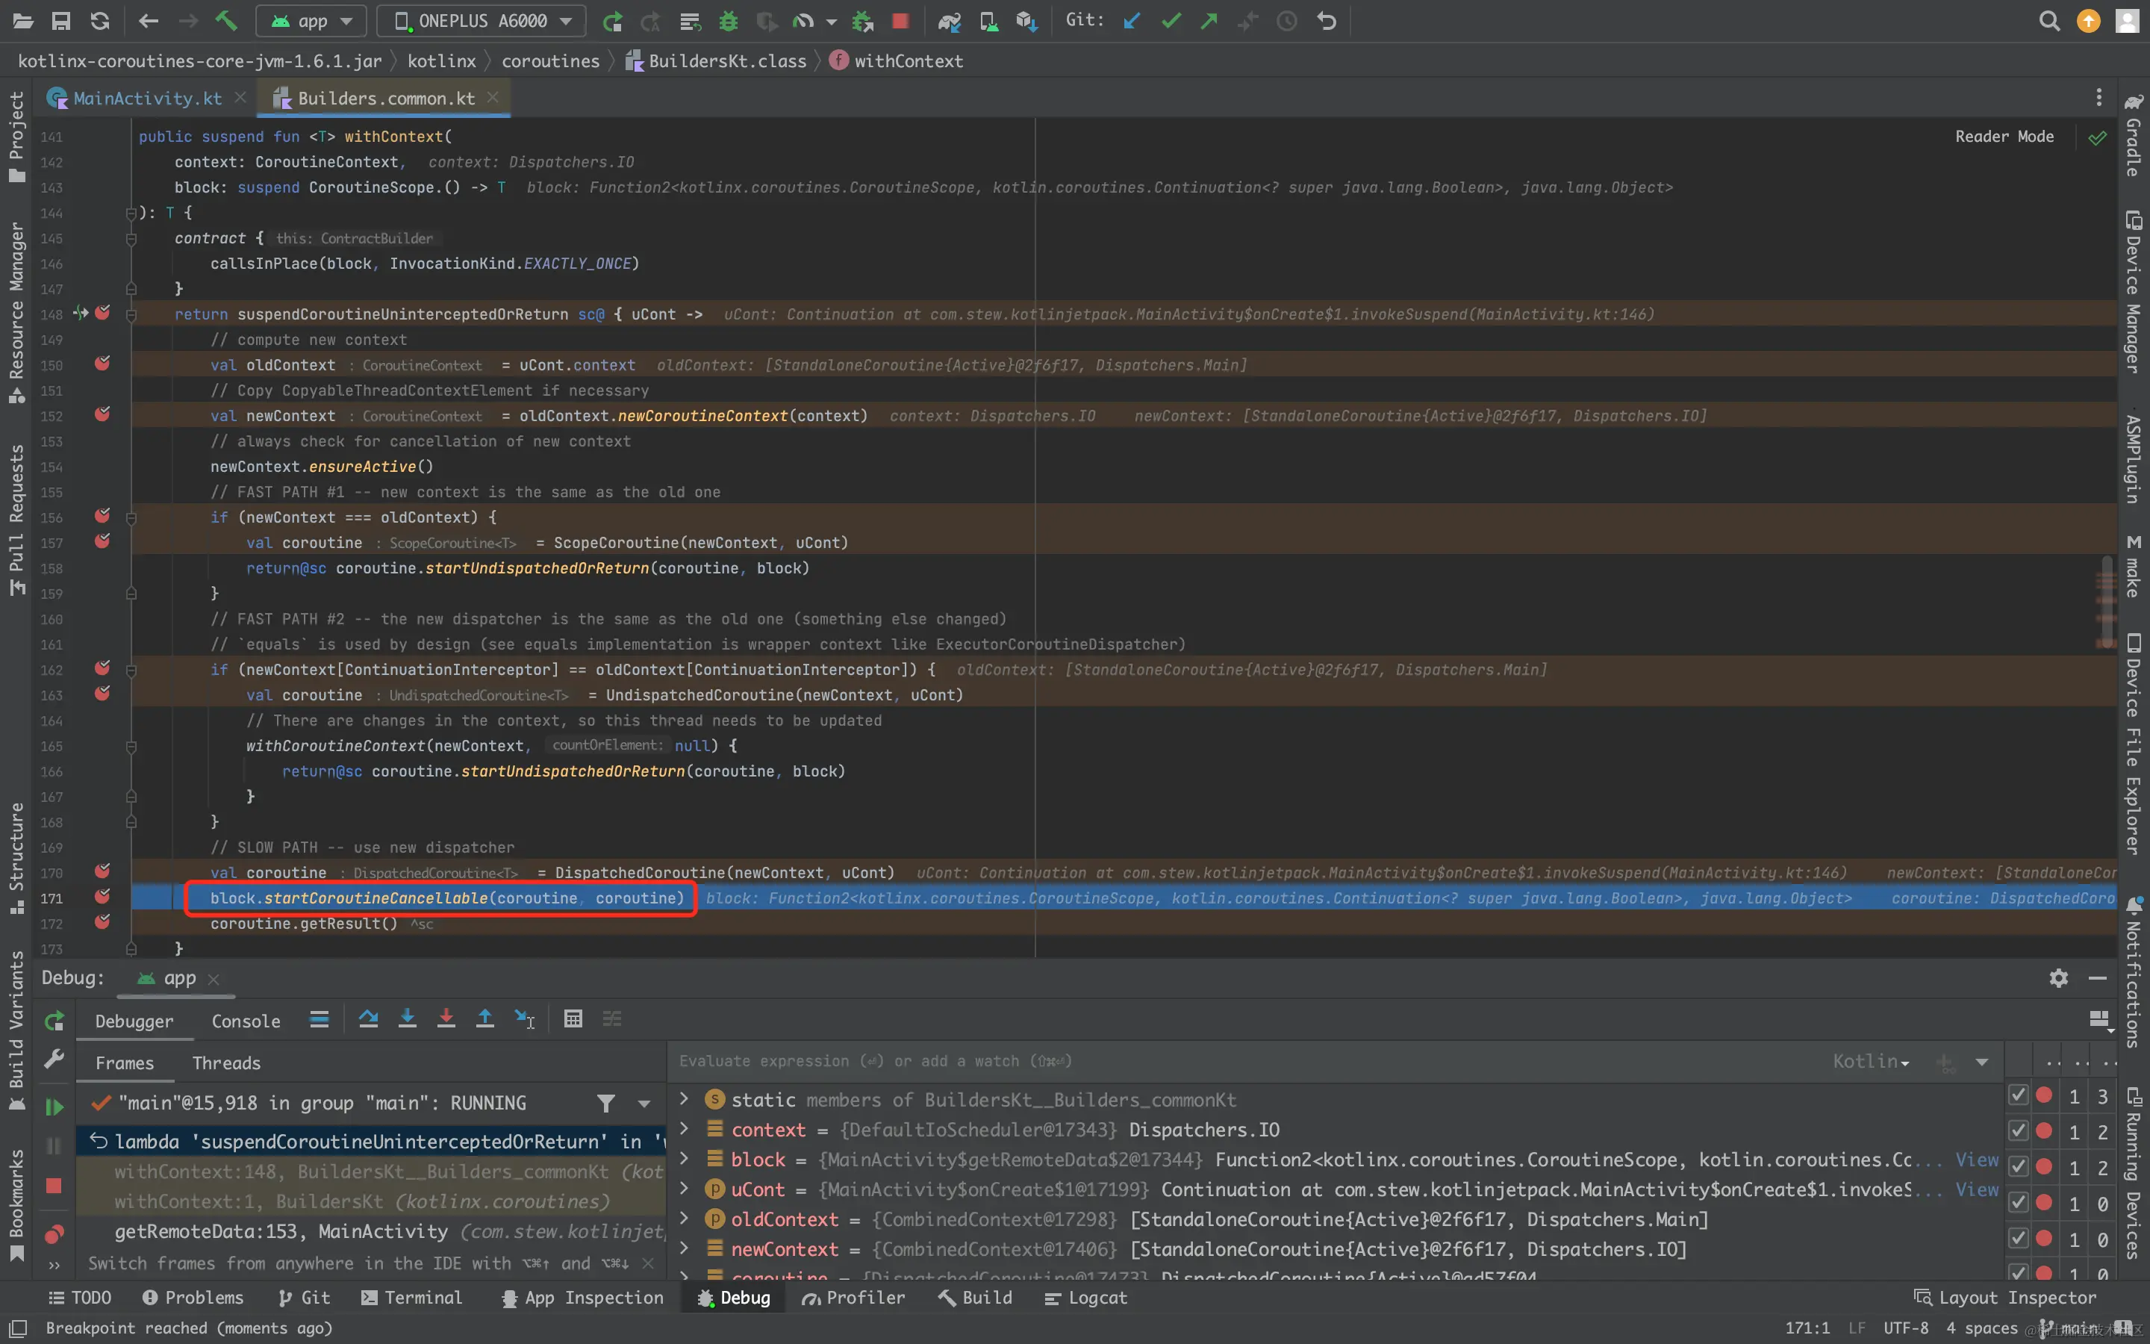
Task: Click the thread filter funnel icon
Action: coord(606,1103)
